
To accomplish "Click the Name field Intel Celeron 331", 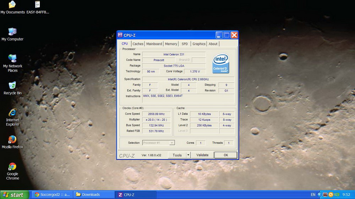I will [x=174, y=55].
